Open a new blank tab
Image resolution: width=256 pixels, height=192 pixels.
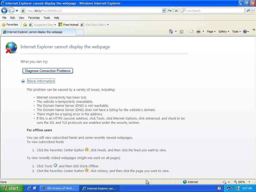[x=80, y=32]
